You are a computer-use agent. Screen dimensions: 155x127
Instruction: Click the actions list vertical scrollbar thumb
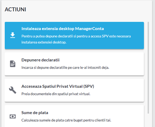(148, 68)
